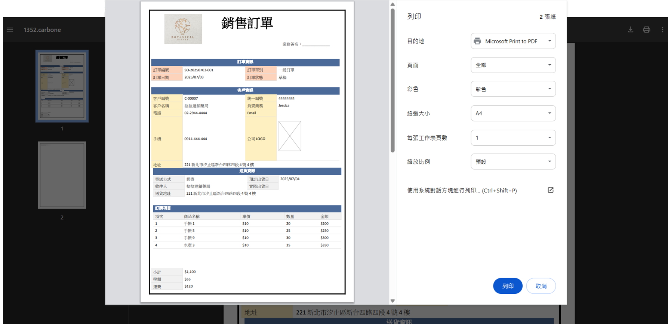Select page 2 thumbnail in sidebar
The width and height of the screenshot is (668, 324).
click(62, 175)
